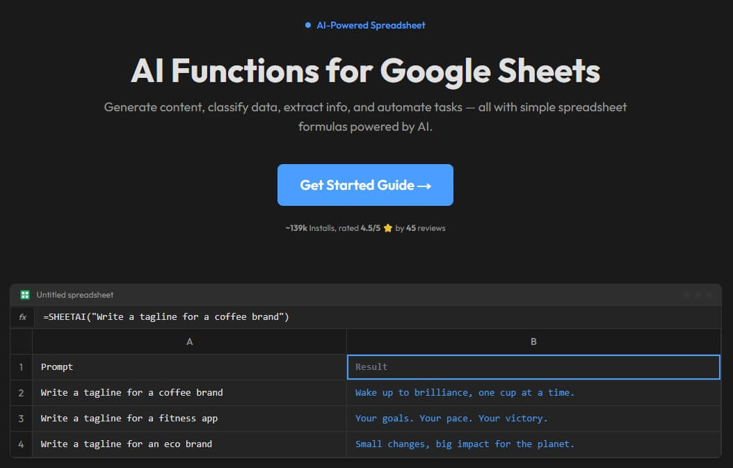Select column A header
This screenshot has width=733, height=468.
(189, 341)
